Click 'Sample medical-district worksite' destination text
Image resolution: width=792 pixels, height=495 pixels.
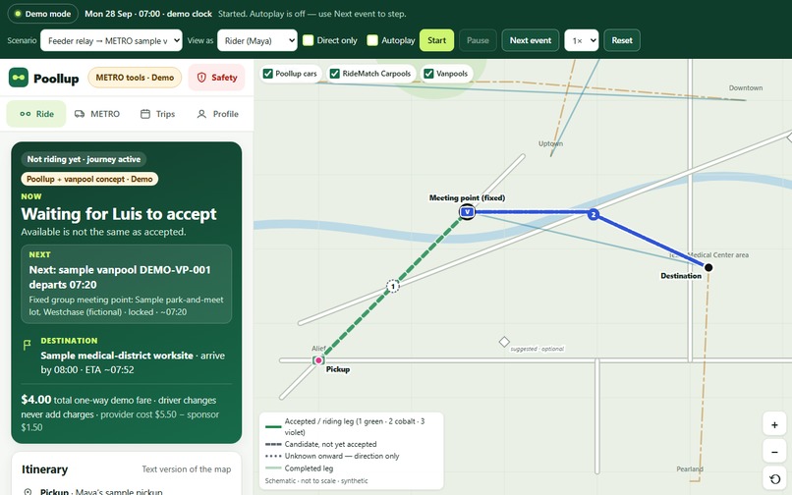click(117, 356)
